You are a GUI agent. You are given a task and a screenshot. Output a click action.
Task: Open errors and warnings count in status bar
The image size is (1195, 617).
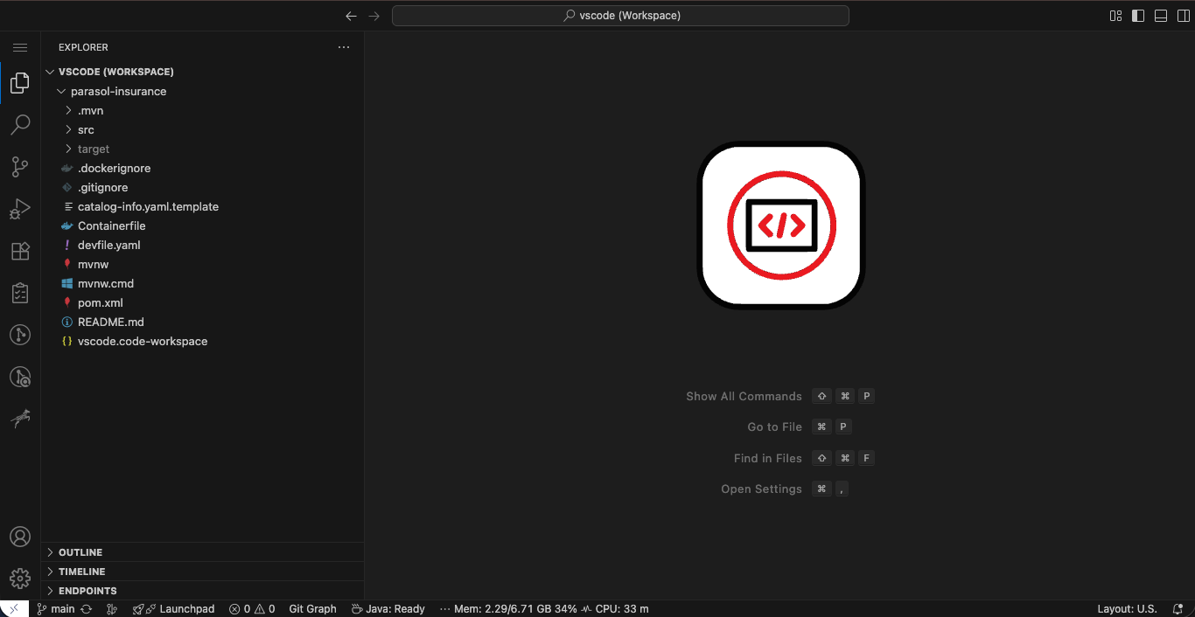click(x=252, y=609)
